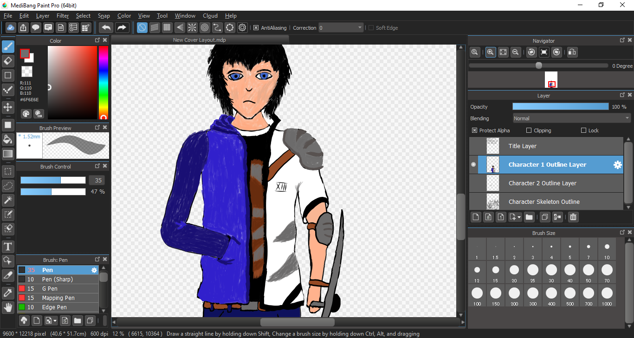
Task: Hide the Character 1 Outline Layer
Action: 473,165
